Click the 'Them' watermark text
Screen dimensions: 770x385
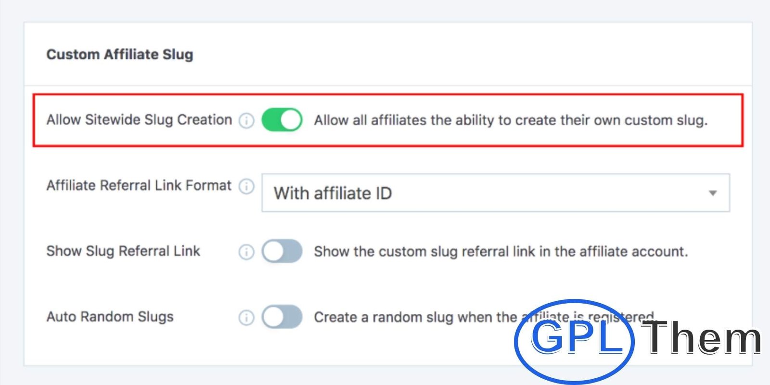703,338
